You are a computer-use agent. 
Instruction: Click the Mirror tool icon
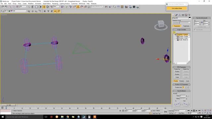[107, 7]
